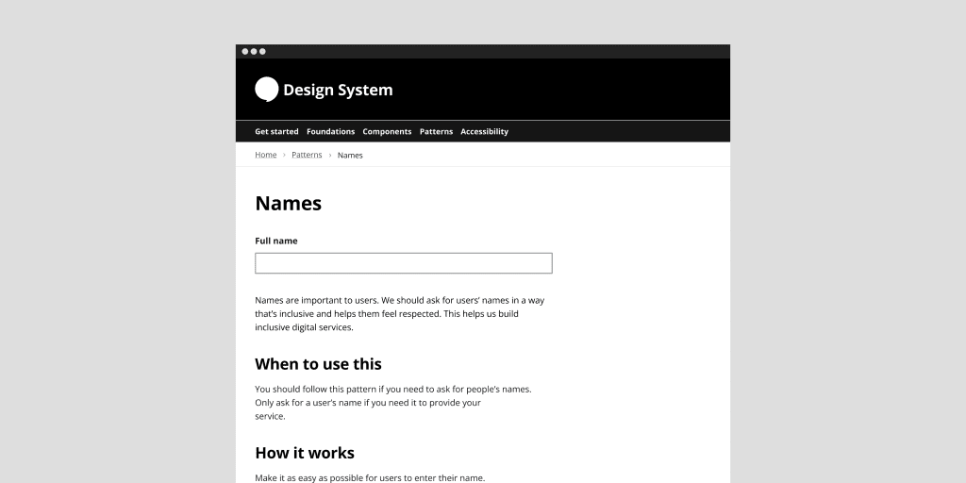Click the first window dot in title bar

tap(245, 52)
